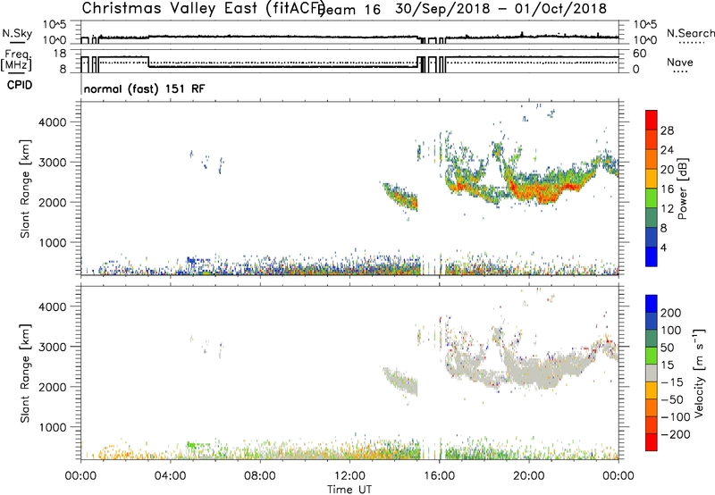Click the CPID label
The height and width of the screenshot is (495, 715).
tap(20, 85)
